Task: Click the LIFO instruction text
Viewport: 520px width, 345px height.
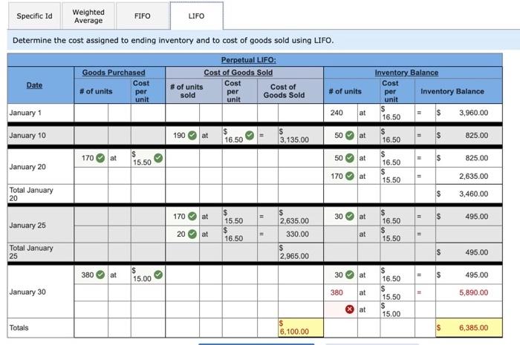Action: [x=173, y=40]
